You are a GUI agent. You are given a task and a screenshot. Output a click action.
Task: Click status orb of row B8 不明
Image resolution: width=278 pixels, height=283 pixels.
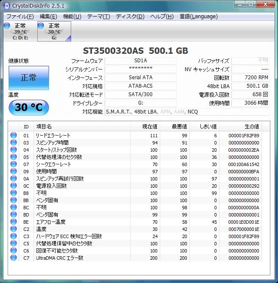(x=14, y=193)
